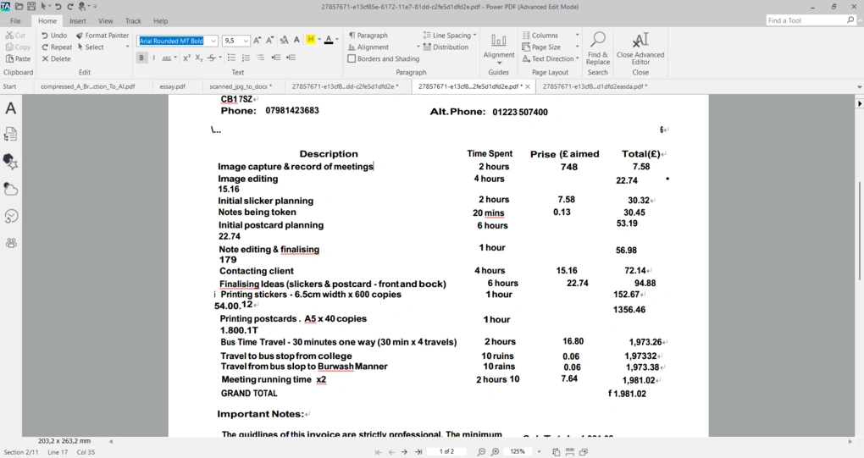The image size is (864, 458).
Task: Click in the Find a Tool search box
Action: 806,20
